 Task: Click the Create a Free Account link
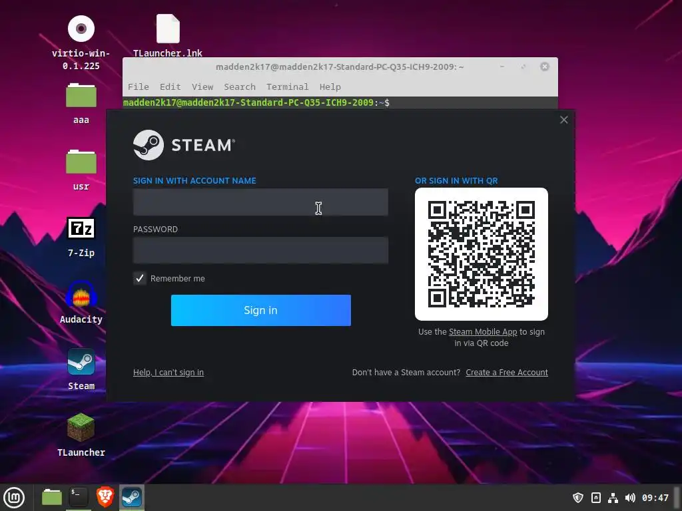(x=507, y=373)
